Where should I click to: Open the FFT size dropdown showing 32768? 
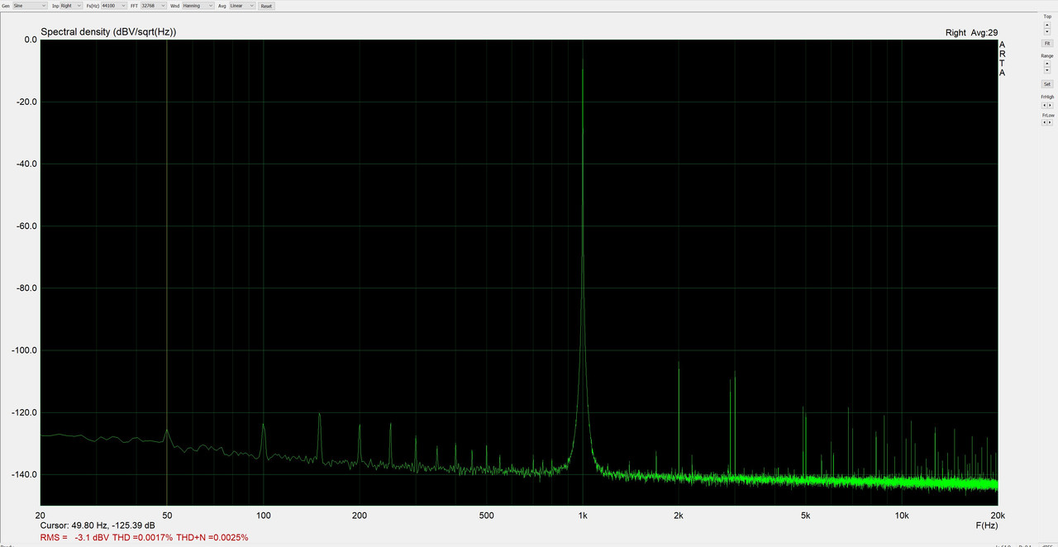(154, 6)
